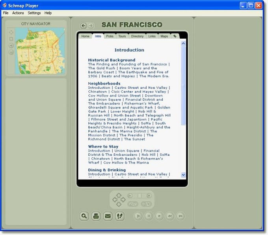
Task: Click the San Francisco map thumbnail
Action: 40,51
